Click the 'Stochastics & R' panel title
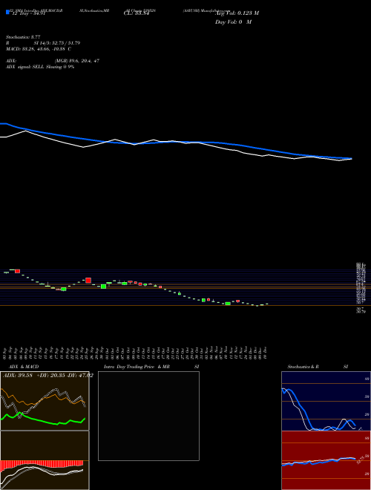371x490 pixels. [303, 367]
